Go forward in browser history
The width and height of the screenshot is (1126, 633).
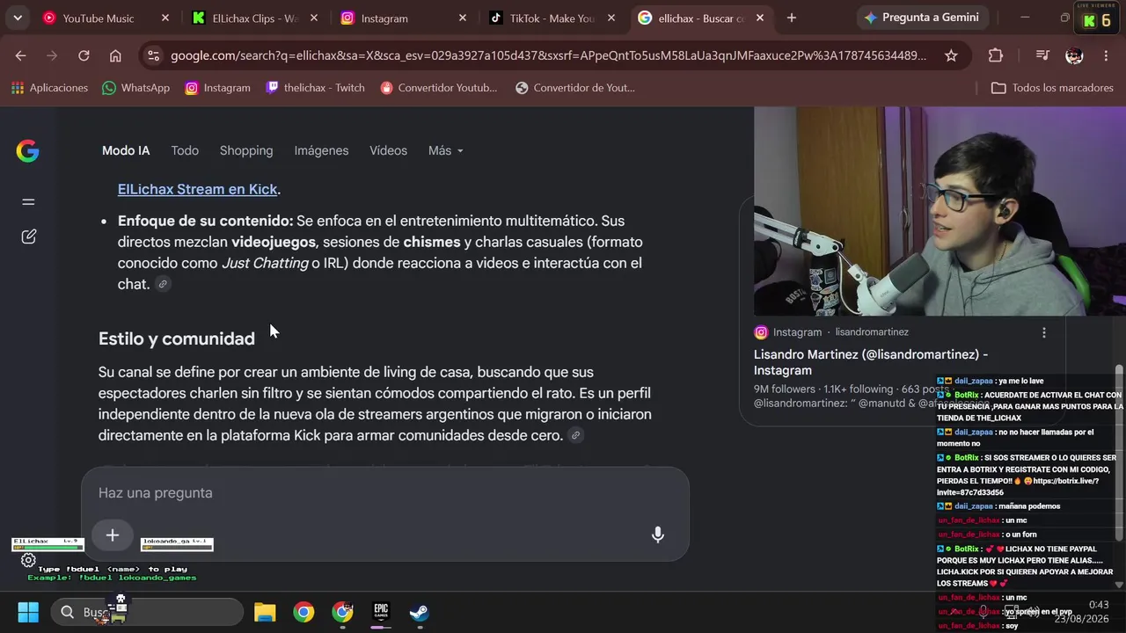[52, 55]
